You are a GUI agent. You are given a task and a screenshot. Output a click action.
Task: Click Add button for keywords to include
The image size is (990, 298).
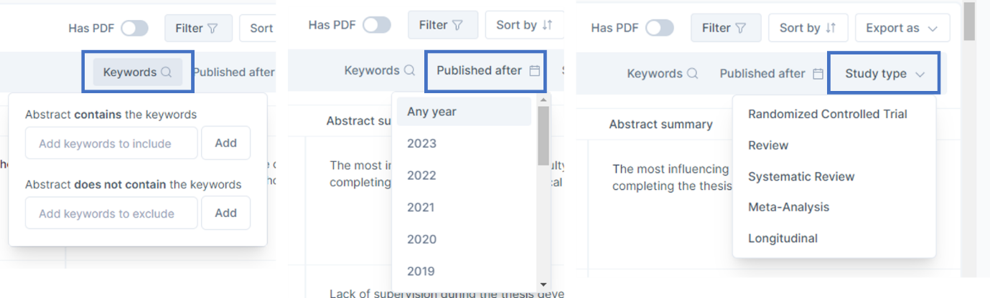click(x=225, y=143)
